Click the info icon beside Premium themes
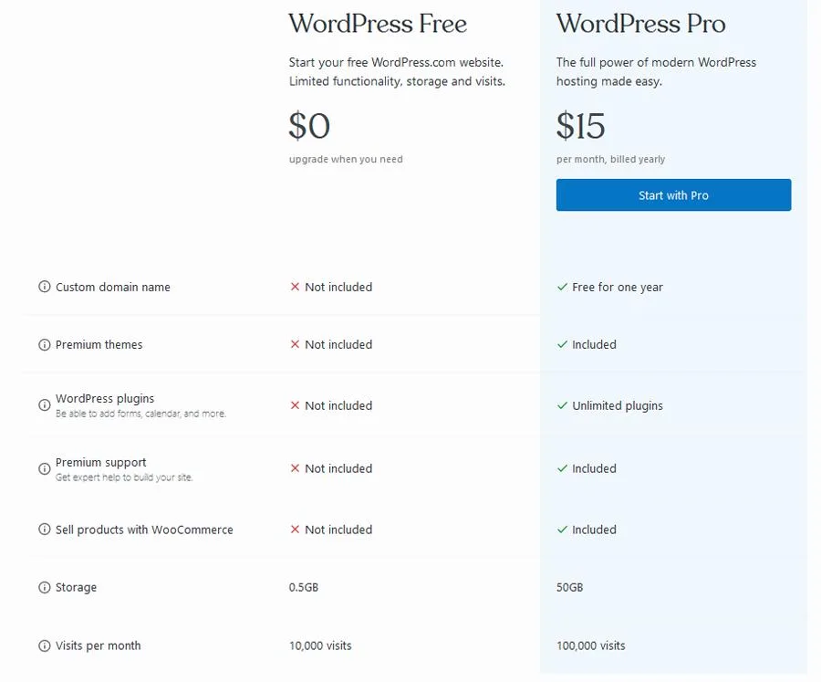 (44, 344)
